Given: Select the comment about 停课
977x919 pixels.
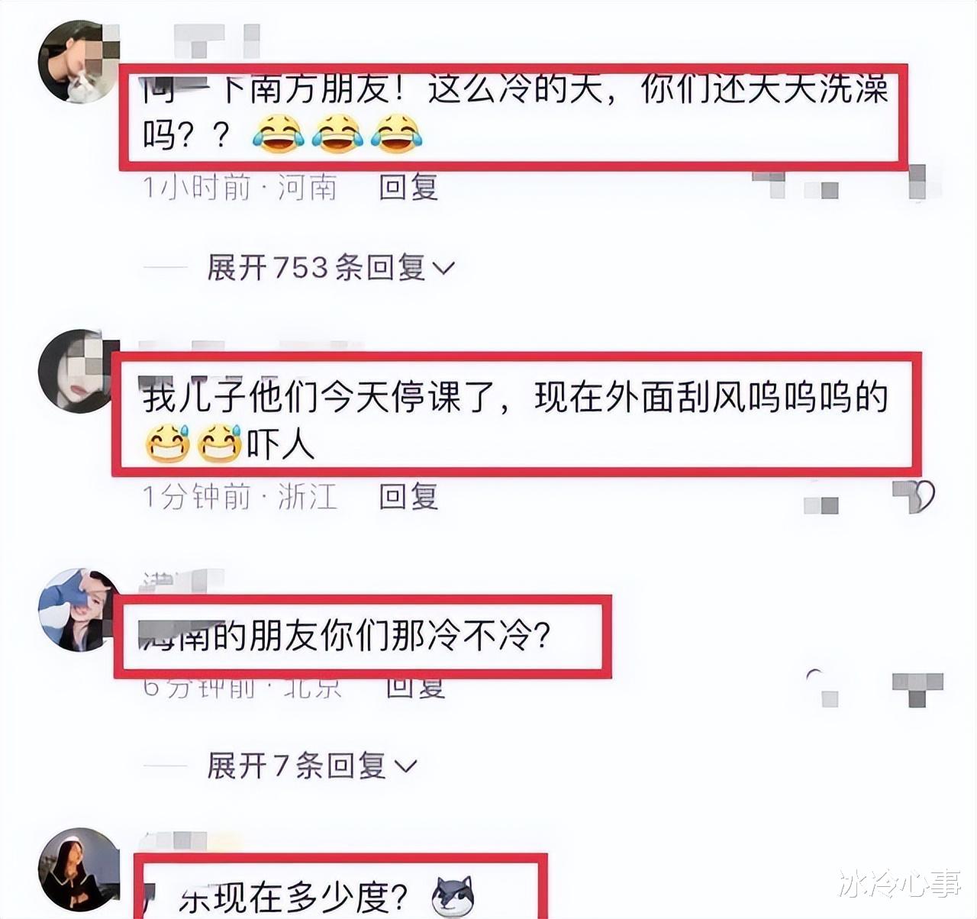Looking at the screenshot, I should [517, 414].
